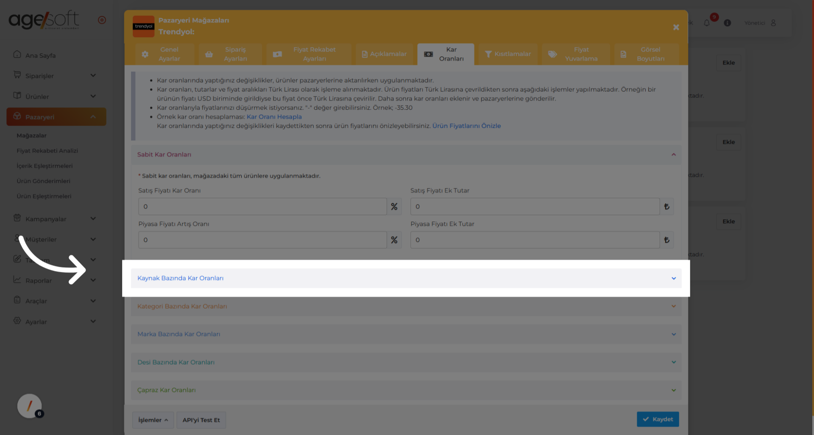Open Fiyat Rekabet Ayarları tab
Screen dimensions: 814x435
coord(309,54)
